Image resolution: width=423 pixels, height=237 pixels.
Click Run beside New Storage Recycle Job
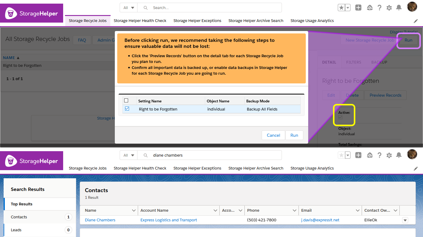408,40
